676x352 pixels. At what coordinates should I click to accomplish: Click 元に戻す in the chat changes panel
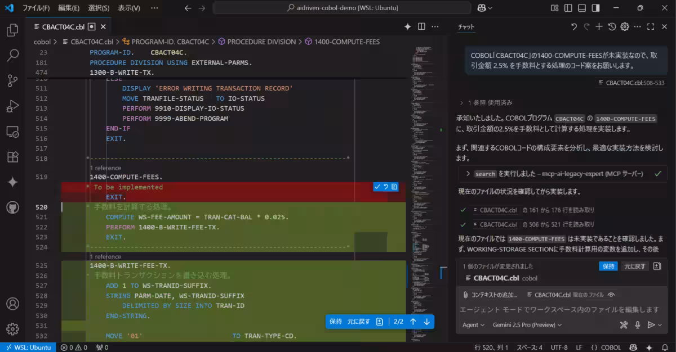click(x=635, y=267)
